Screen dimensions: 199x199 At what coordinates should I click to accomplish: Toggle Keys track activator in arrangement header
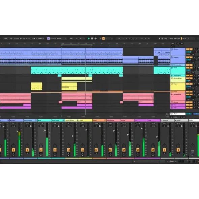point(189,84)
